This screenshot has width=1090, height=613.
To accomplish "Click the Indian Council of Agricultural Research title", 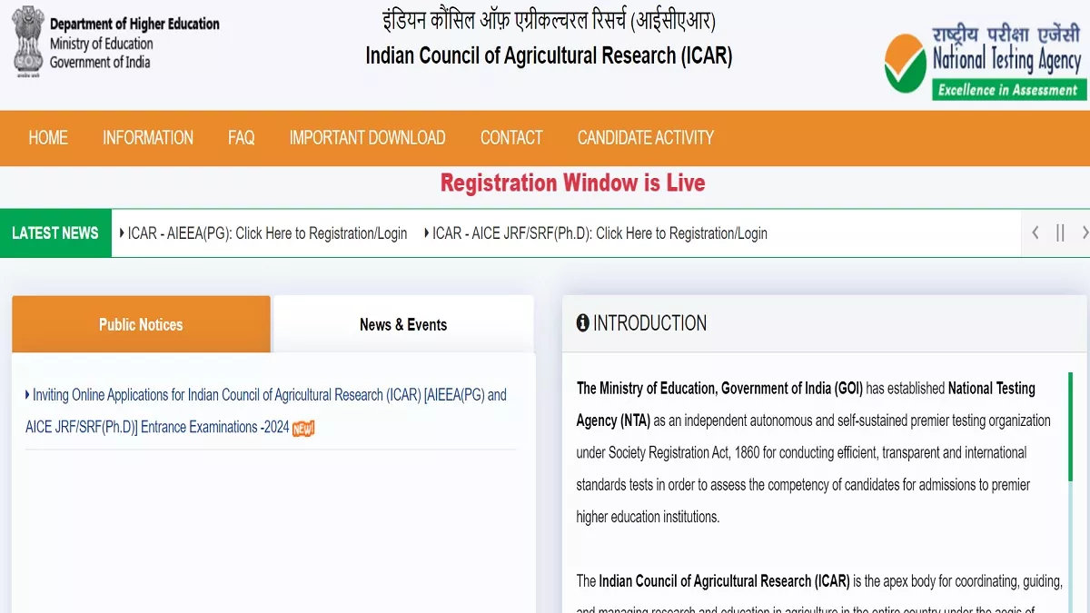I will point(549,55).
